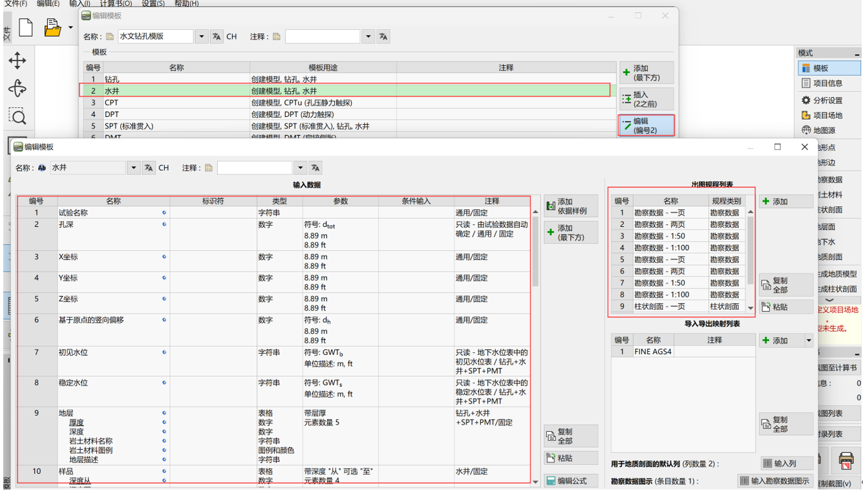Create a new file with blank page icon

26,28
